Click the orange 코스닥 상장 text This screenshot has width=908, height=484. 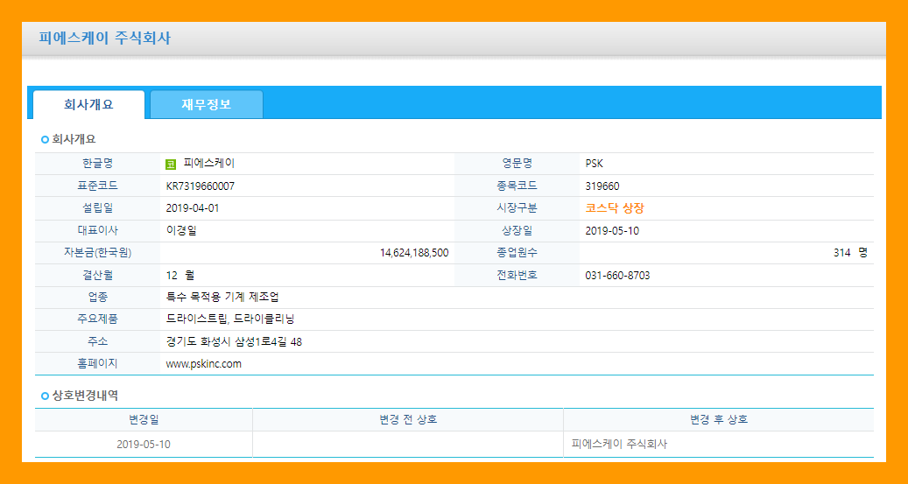tap(615, 208)
